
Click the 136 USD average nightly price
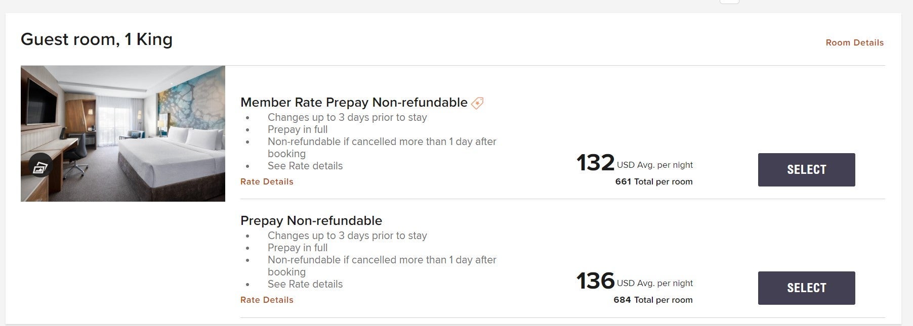click(596, 282)
